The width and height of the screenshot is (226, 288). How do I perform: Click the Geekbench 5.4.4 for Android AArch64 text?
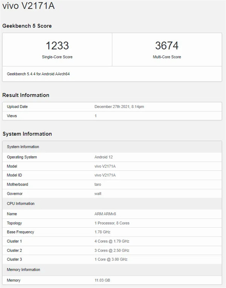tap(38, 74)
